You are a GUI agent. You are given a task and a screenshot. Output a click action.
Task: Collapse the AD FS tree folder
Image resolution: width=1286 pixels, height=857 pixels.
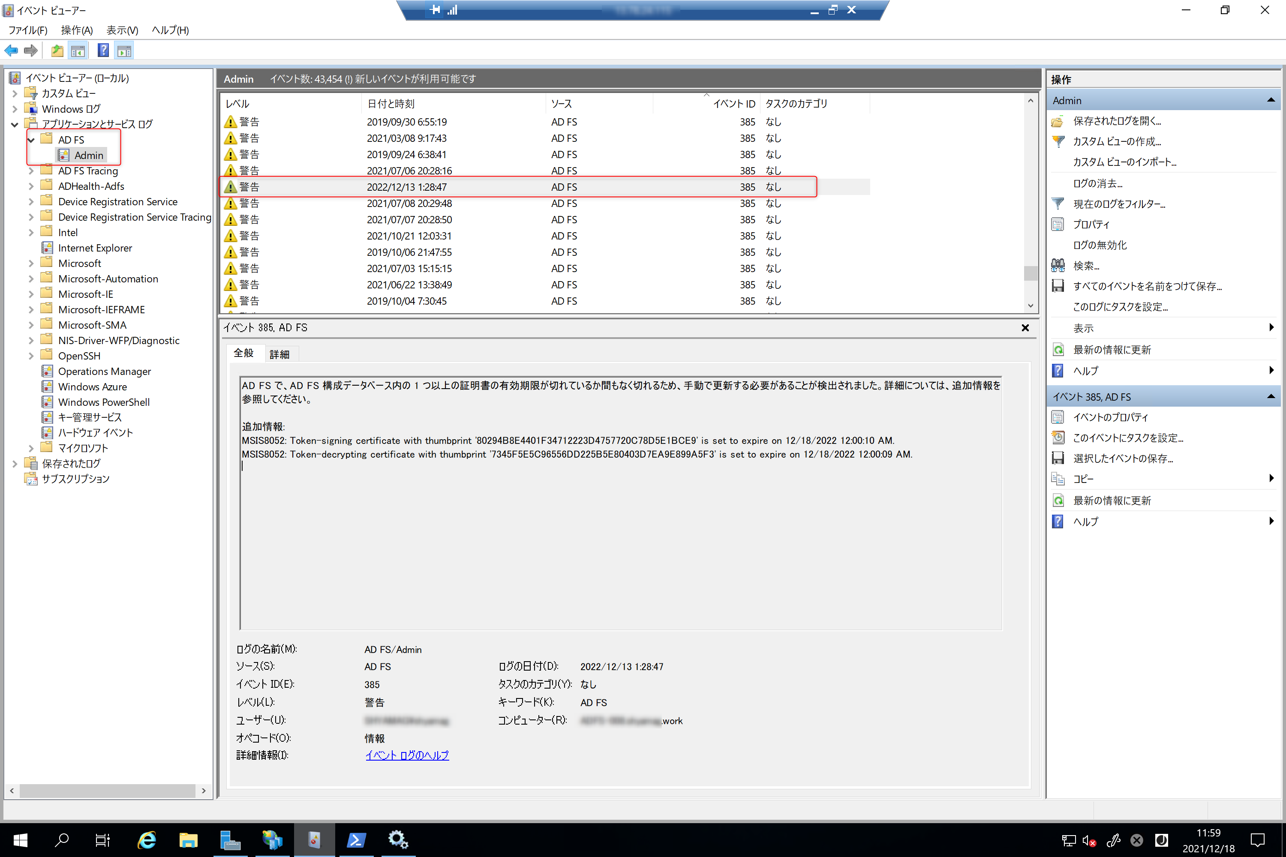pos(31,140)
